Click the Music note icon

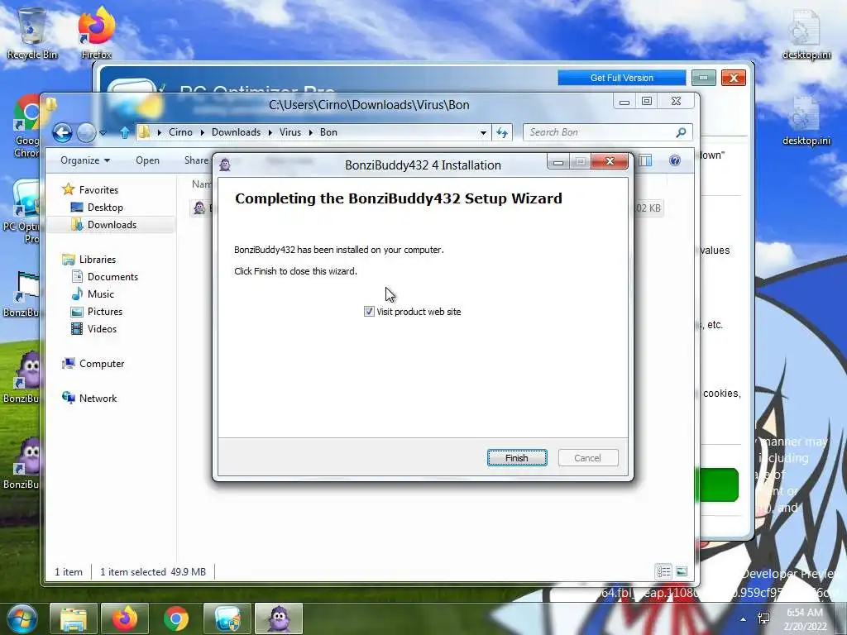tap(77, 294)
